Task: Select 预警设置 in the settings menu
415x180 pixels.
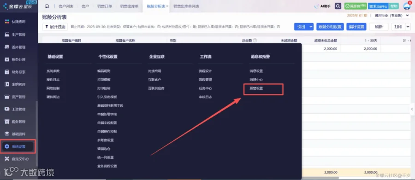Action: point(256,88)
